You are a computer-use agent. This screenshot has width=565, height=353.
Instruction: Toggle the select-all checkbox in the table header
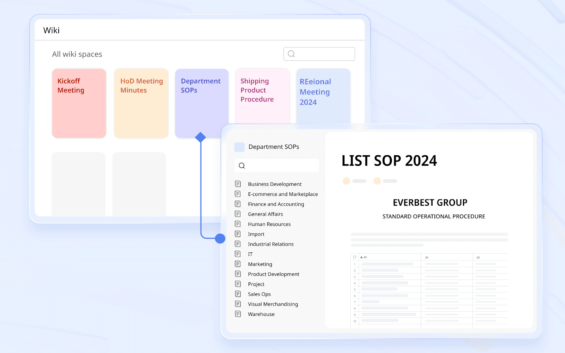(355, 257)
